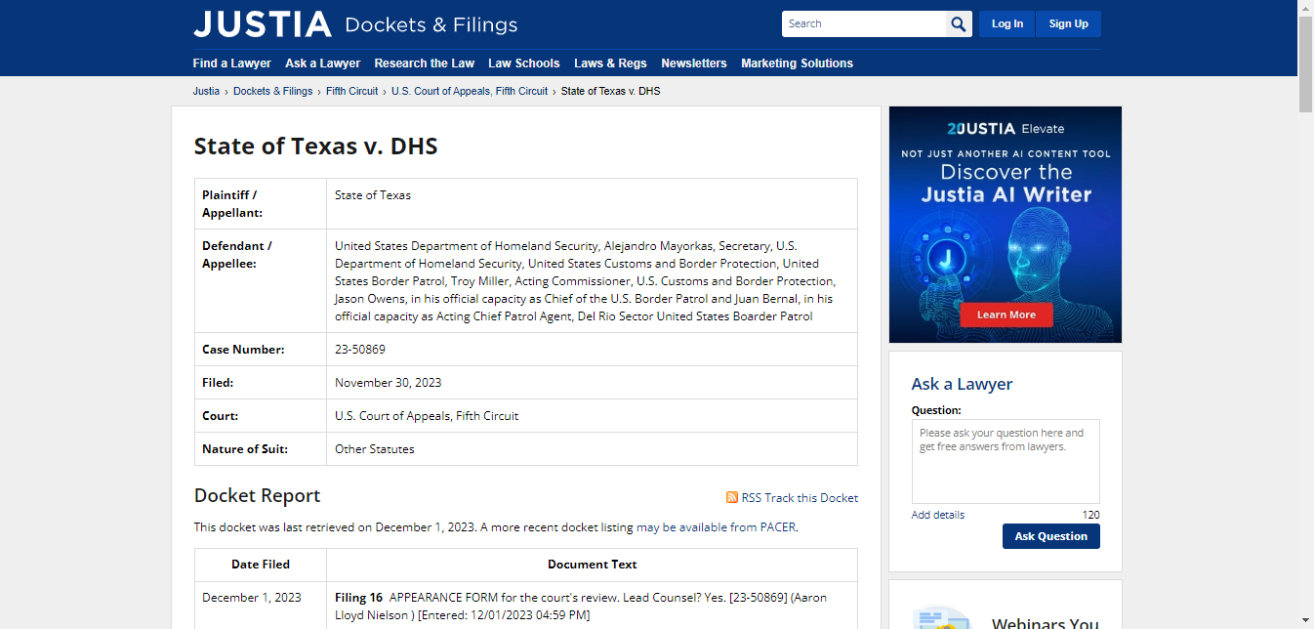The width and height of the screenshot is (1314, 629).
Task: Focus the Search input field
Action: pyautogui.click(x=864, y=24)
